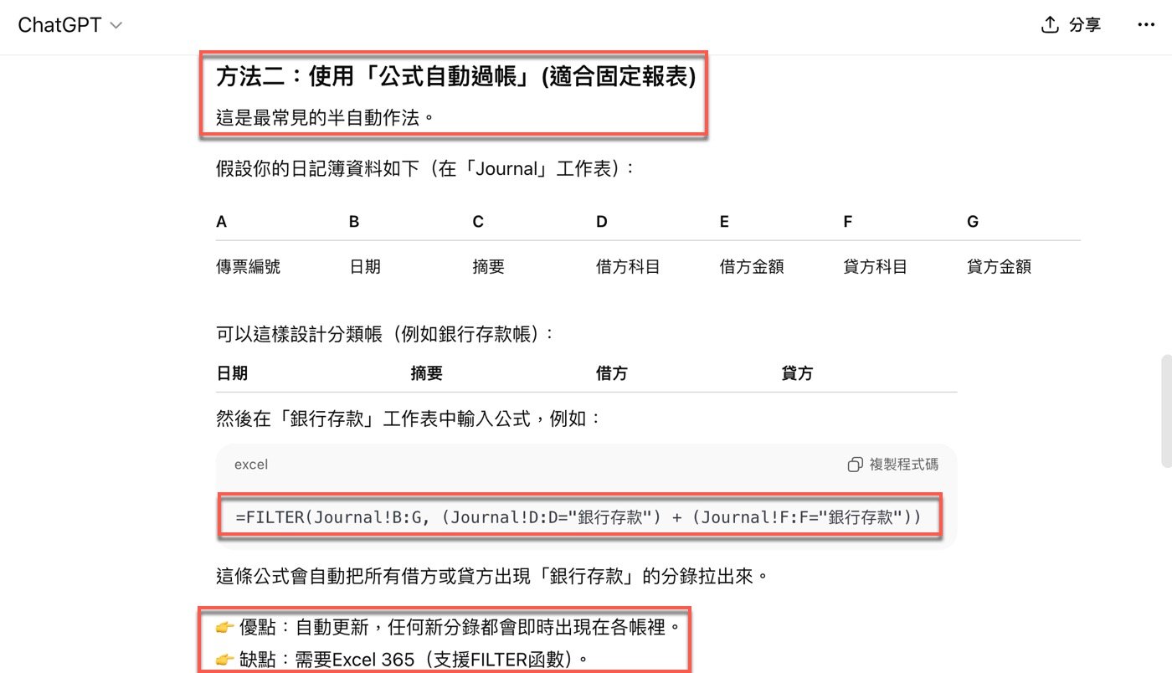Click the ChatGPT menu label top left
This screenshot has width=1172, height=673.
[59, 25]
